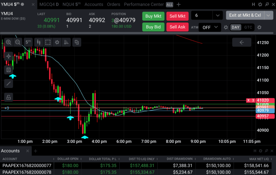Open DOLLAR OPEN column menu
Viewport: 276px width, 175px height.
click(81, 159)
